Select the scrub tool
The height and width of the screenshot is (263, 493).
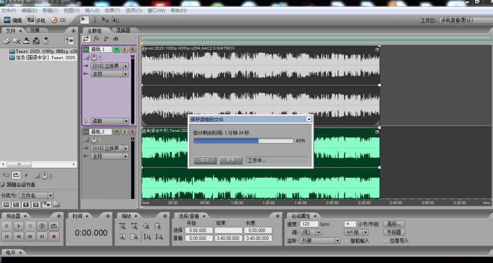[115, 20]
